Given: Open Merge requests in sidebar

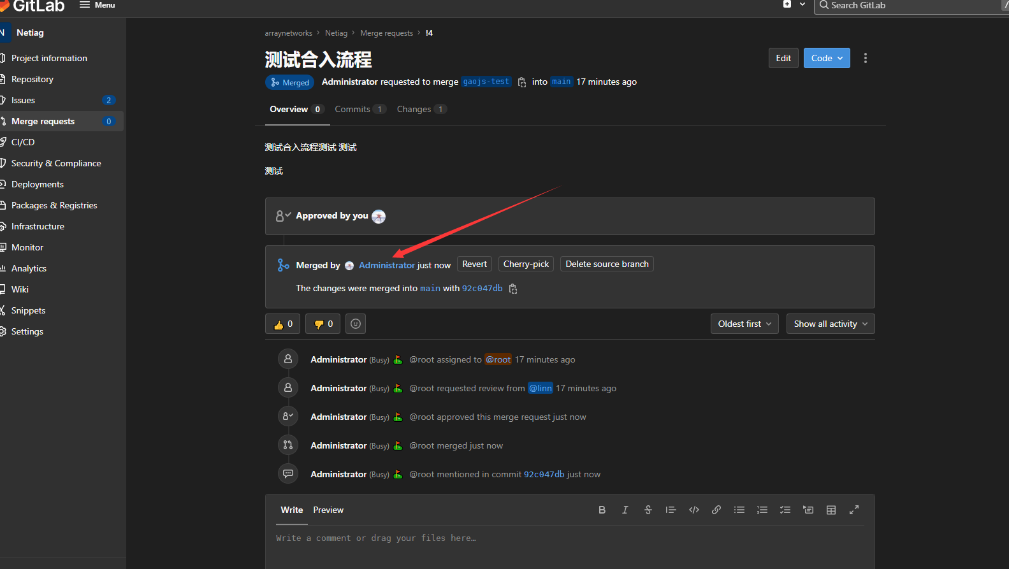Looking at the screenshot, I should coord(62,121).
